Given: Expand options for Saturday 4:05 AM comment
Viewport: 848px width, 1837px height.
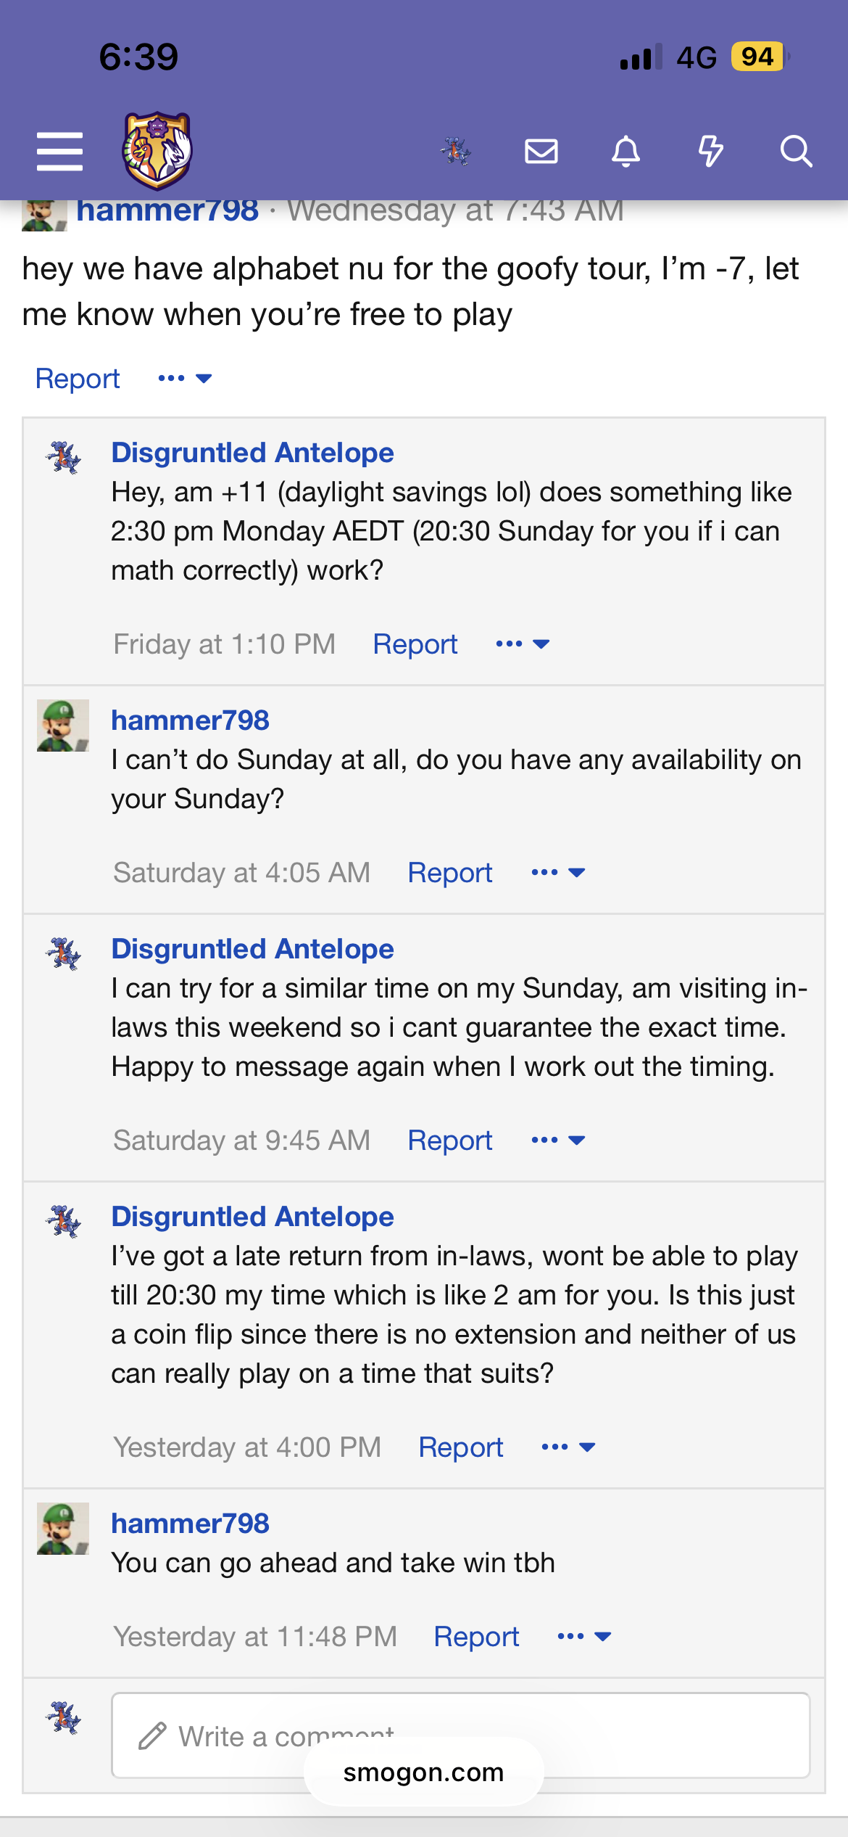Looking at the screenshot, I should tap(557, 873).
